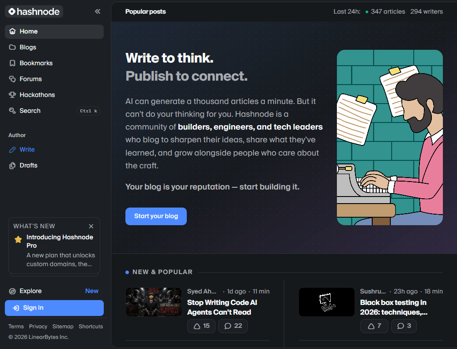Click the Popular posts heading
The image size is (457, 349).
click(145, 11)
